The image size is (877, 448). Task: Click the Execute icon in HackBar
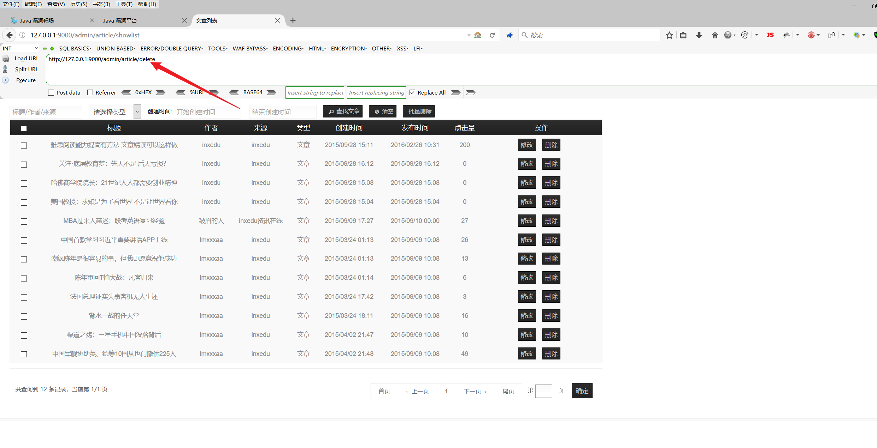tap(5, 80)
